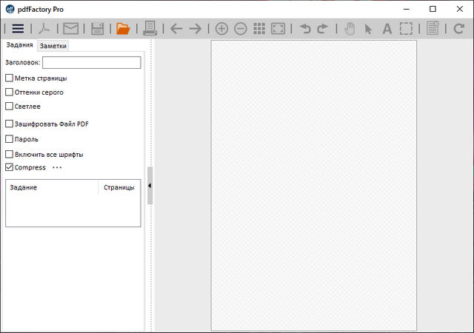Click the Заголовок text input field
474x333 pixels.
91,63
